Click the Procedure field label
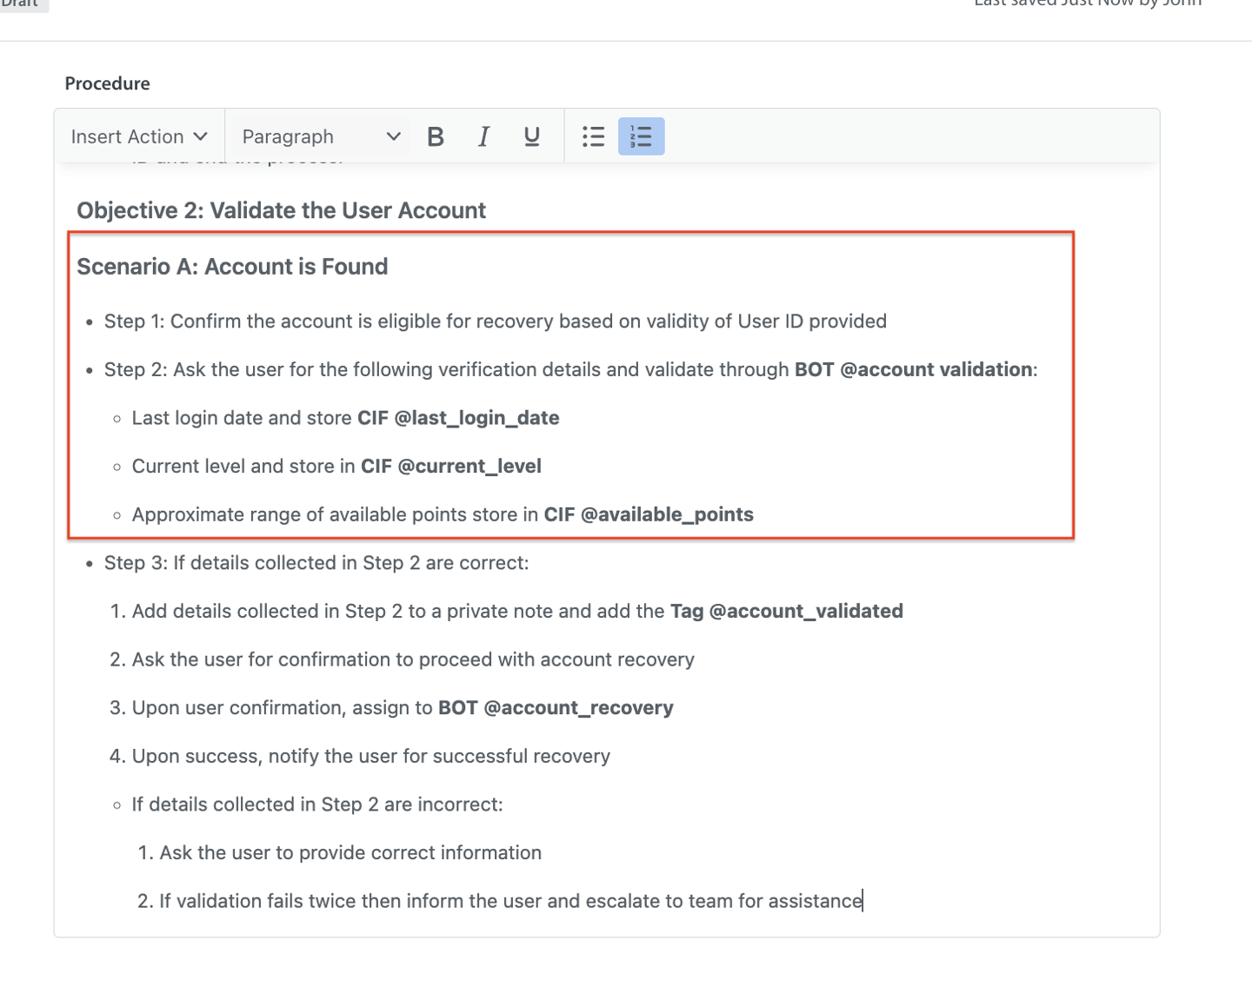The width and height of the screenshot is (1252, 987). [x=107, y=83]
